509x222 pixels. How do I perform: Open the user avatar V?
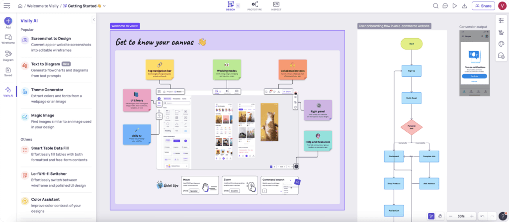[502, 6]
